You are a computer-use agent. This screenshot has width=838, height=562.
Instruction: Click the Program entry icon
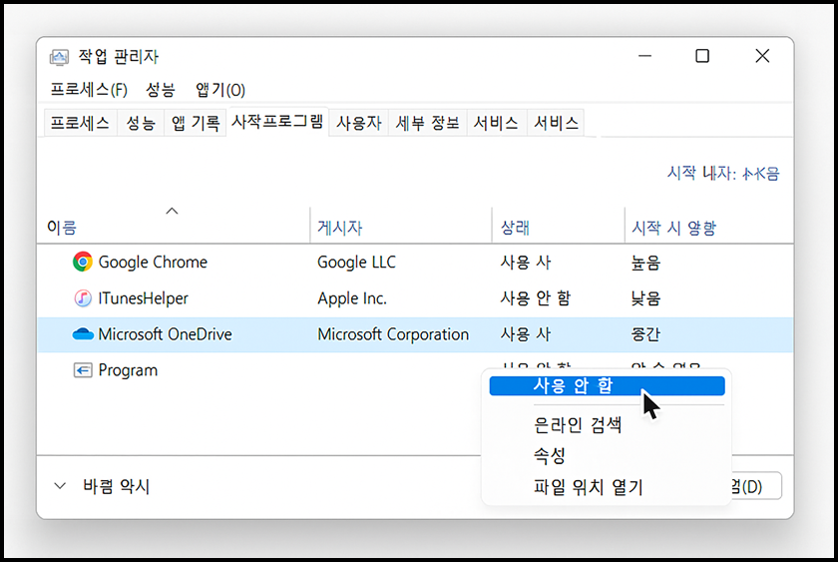pos(82,370)
